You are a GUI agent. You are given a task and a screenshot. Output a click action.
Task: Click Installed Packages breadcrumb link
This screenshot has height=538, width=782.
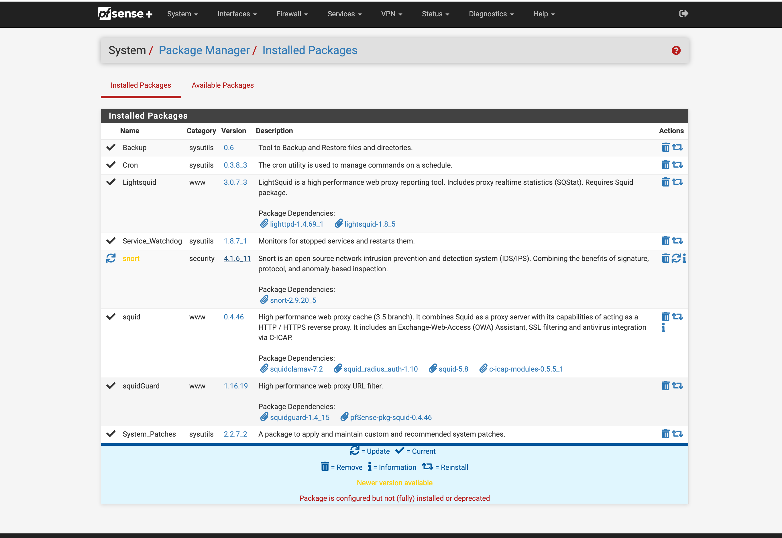[310, 51]
